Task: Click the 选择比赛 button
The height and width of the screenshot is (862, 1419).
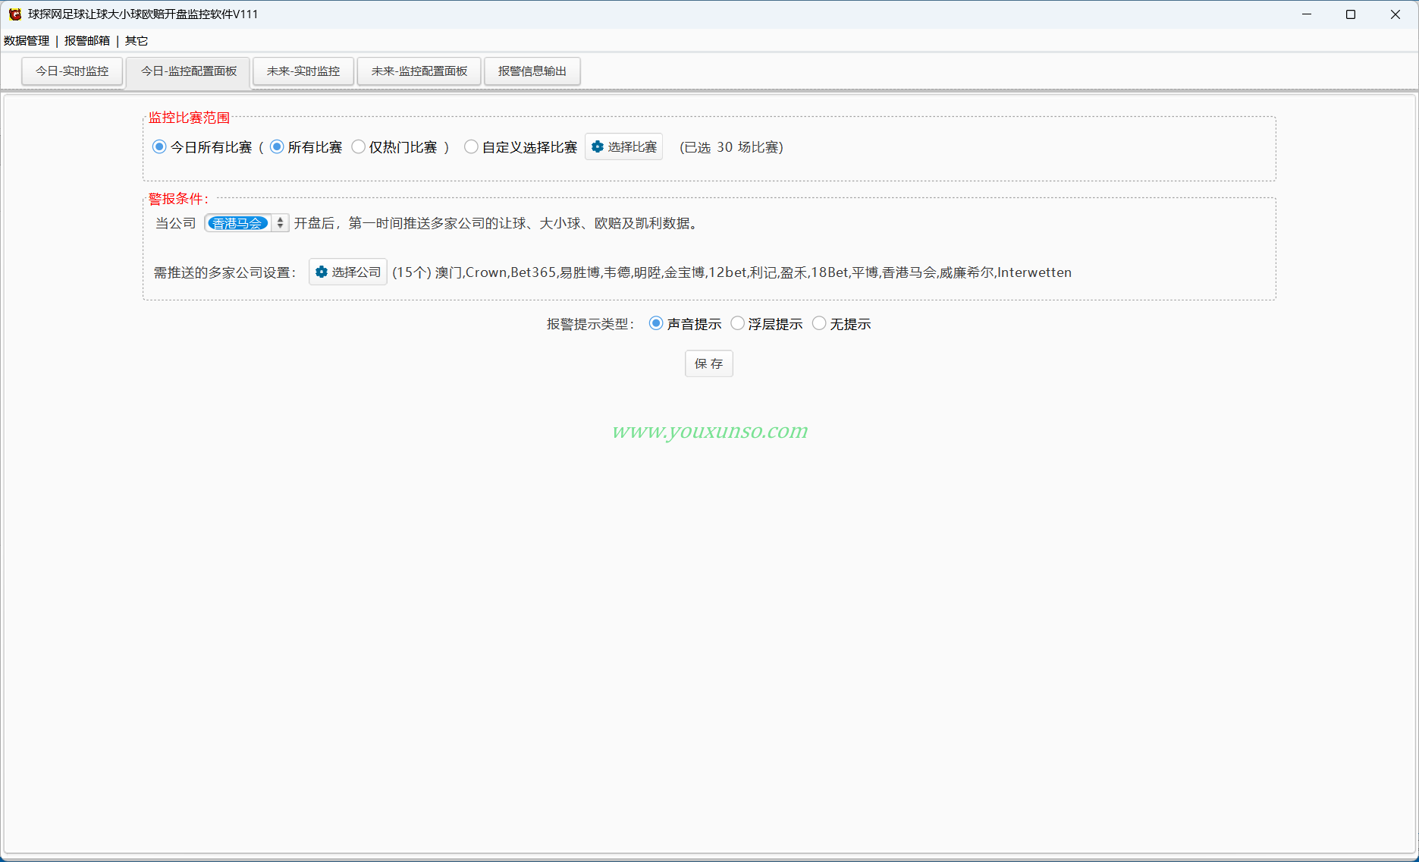Action: coord(623,147)
